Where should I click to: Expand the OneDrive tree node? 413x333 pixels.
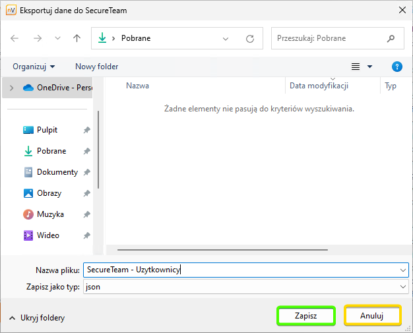click(12, 88)
